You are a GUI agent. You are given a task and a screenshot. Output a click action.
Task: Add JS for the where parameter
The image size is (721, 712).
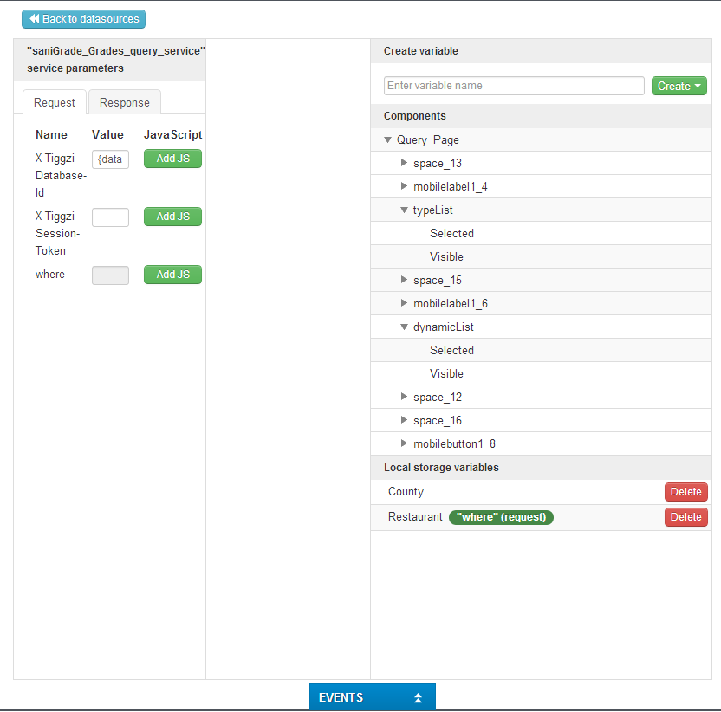[172, 275]
